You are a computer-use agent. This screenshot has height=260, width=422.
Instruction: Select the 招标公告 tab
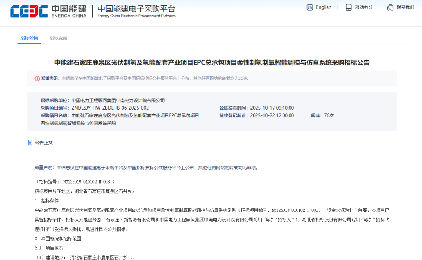[29, 38]
